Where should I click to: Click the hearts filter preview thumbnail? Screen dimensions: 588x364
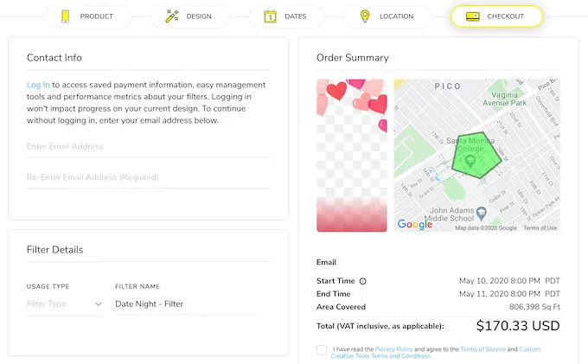click(x=352, y=156)
